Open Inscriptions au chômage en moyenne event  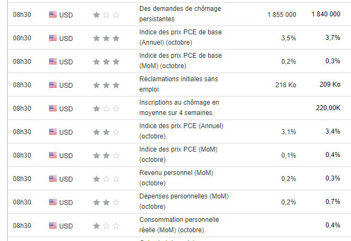[179, 108]
